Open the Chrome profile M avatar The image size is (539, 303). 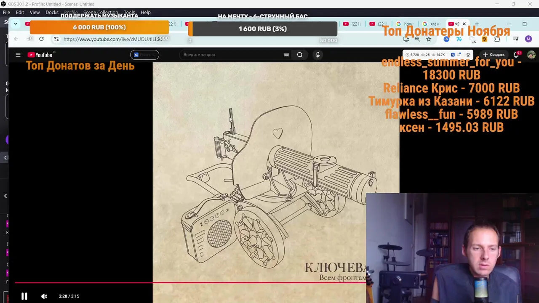click(x=528, y=39)
